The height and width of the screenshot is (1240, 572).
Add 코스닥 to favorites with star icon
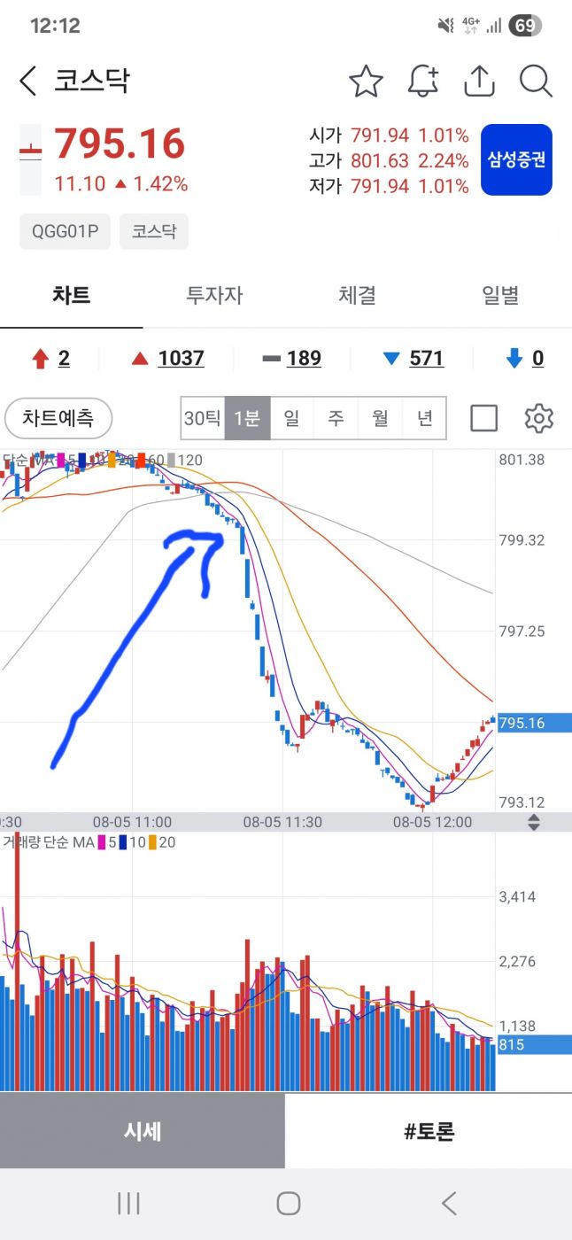click(x=366, y=81)
